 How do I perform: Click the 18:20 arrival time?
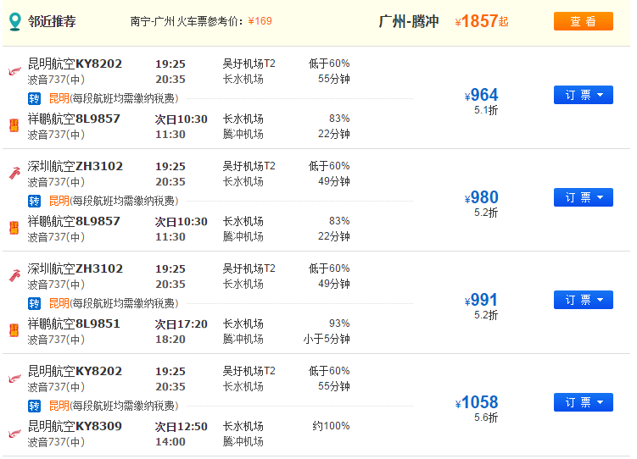click(170, 340)
